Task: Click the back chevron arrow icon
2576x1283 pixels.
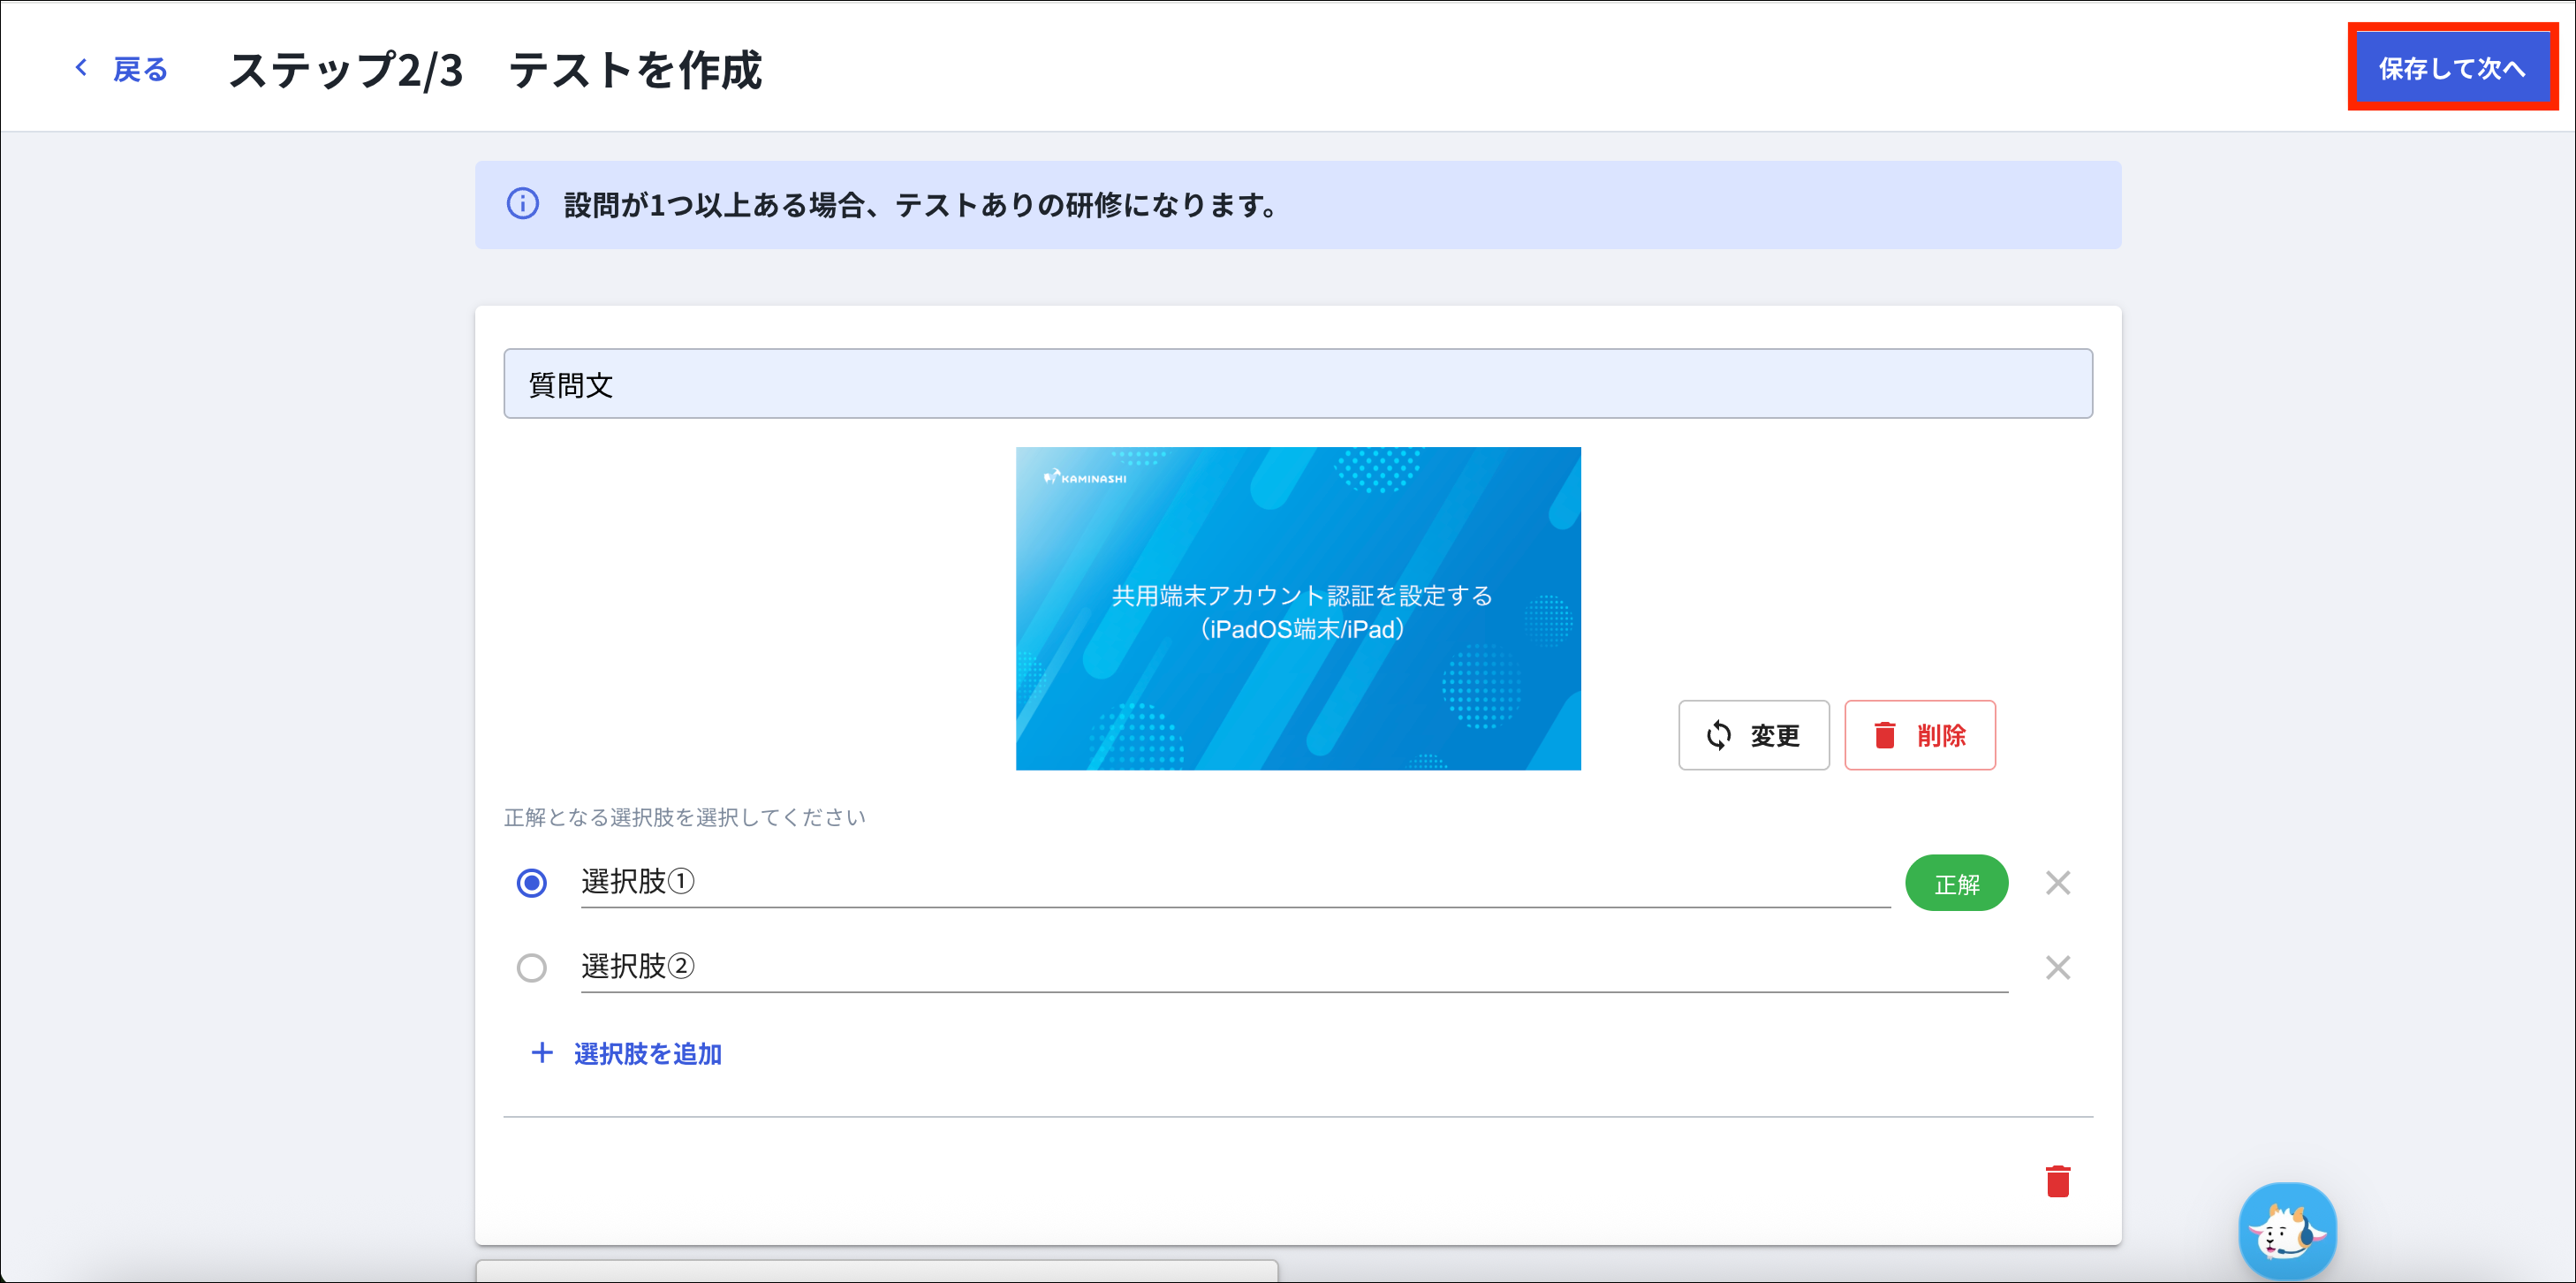Action: 82,68
